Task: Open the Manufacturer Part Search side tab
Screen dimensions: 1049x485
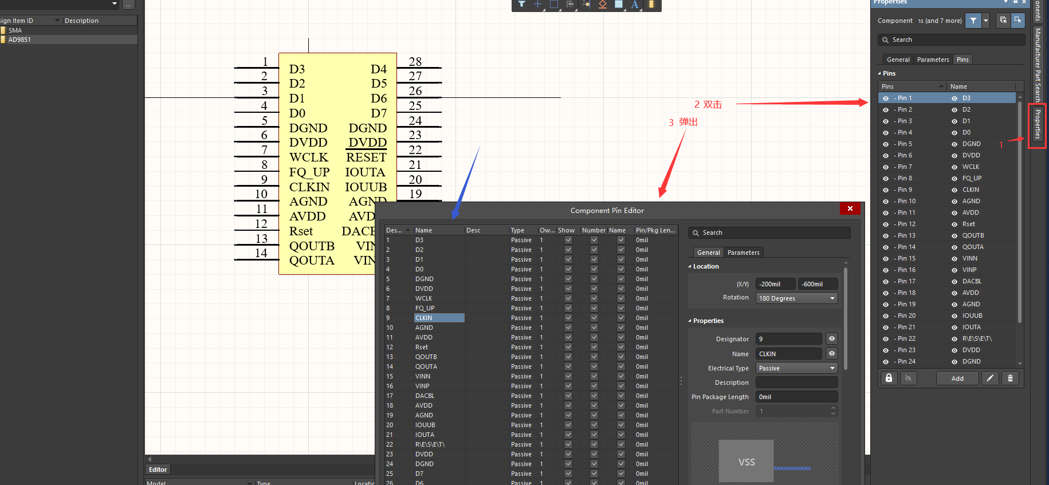Action: tap(1038, 65)
